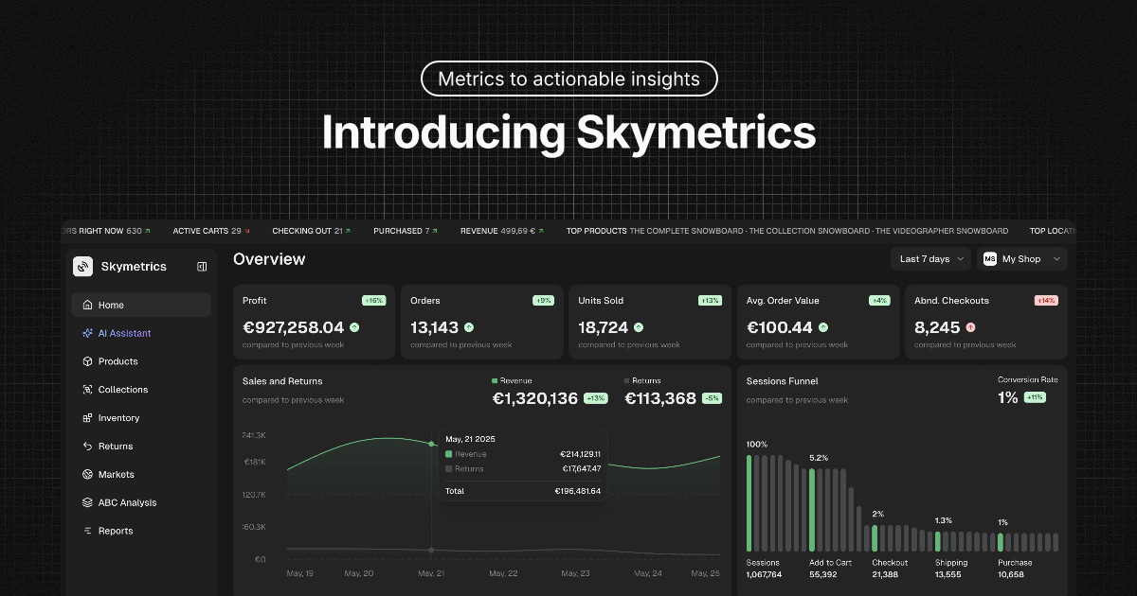Screen dimensions: 1137x596
Task: Click the MS shop avatar badge
Action: pyautogui.click(x=990, y=259)
